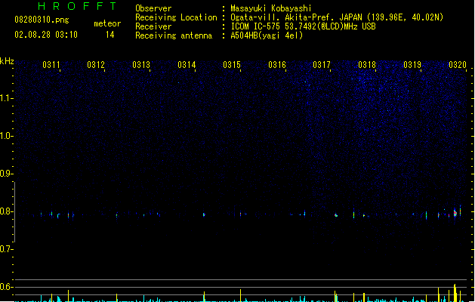The image size is (475, 302).
Task: Click the meteor count 14
Action: [x=110, y=35]
